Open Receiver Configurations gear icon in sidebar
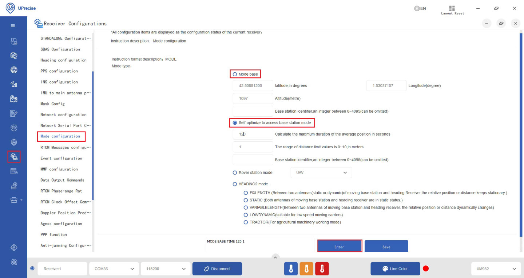Image resolution: width=524 pixels, height=278 pixels. point(14,157)
